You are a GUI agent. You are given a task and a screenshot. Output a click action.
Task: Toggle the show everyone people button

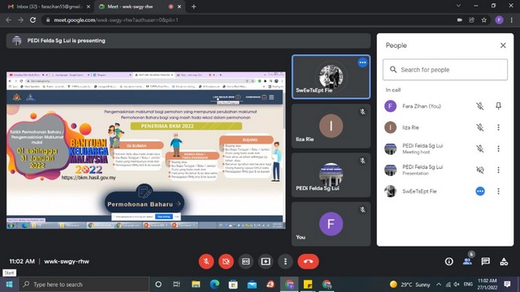[x=468, y=261]
